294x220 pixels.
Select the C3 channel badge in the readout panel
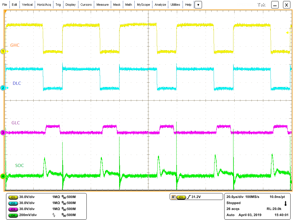click(13, 209)
